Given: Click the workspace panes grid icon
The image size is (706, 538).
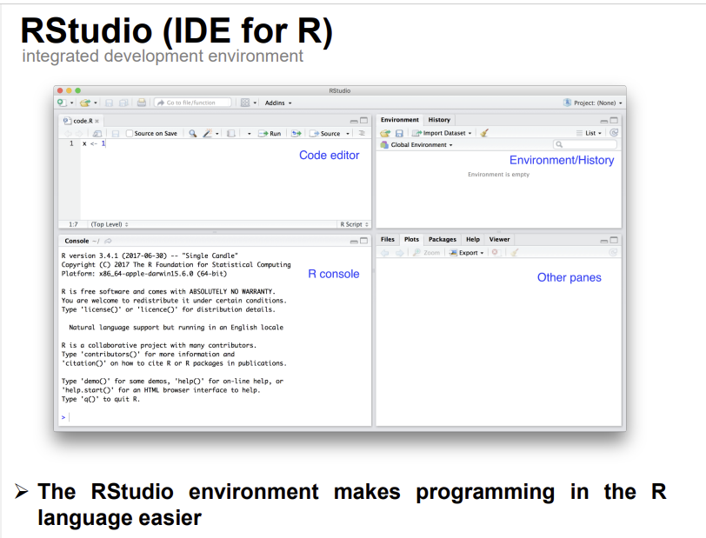Looking at the screenshot, I should [x=245, y=103].
